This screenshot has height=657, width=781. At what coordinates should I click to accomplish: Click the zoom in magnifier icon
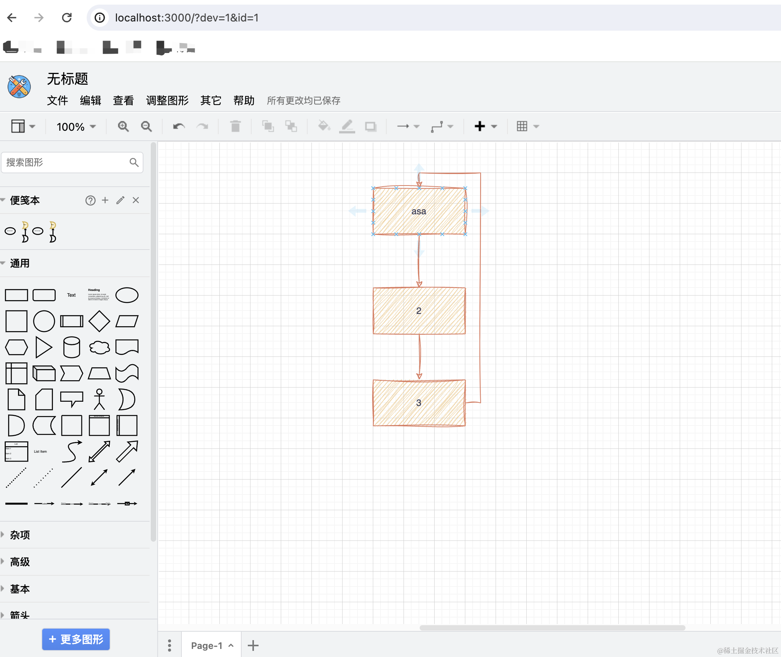123,126
